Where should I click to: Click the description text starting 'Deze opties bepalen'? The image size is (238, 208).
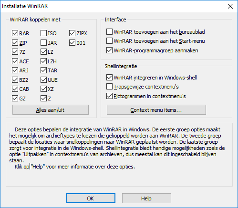coord(117,145)
